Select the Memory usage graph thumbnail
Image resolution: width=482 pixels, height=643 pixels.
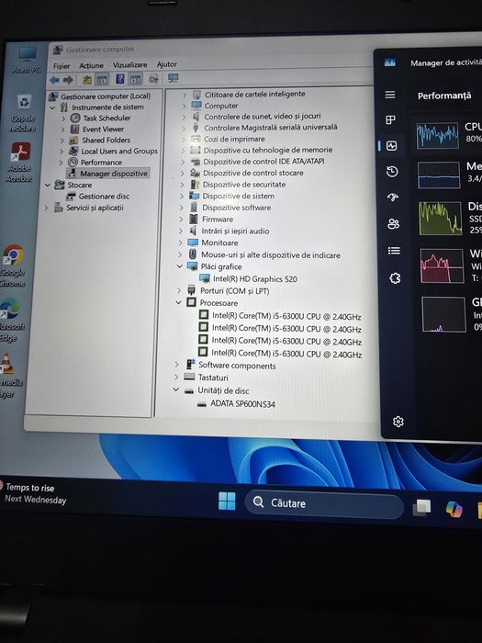click(x=439, y=175)
